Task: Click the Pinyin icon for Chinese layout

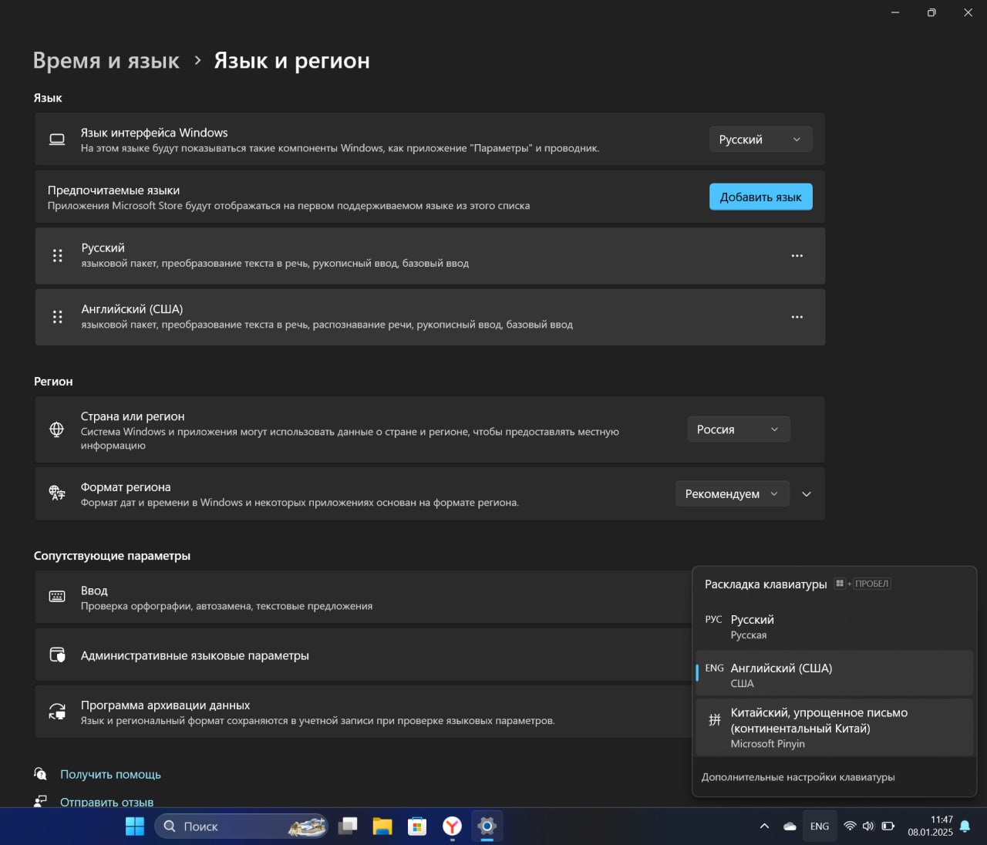Action: click(x=714, y=719)
